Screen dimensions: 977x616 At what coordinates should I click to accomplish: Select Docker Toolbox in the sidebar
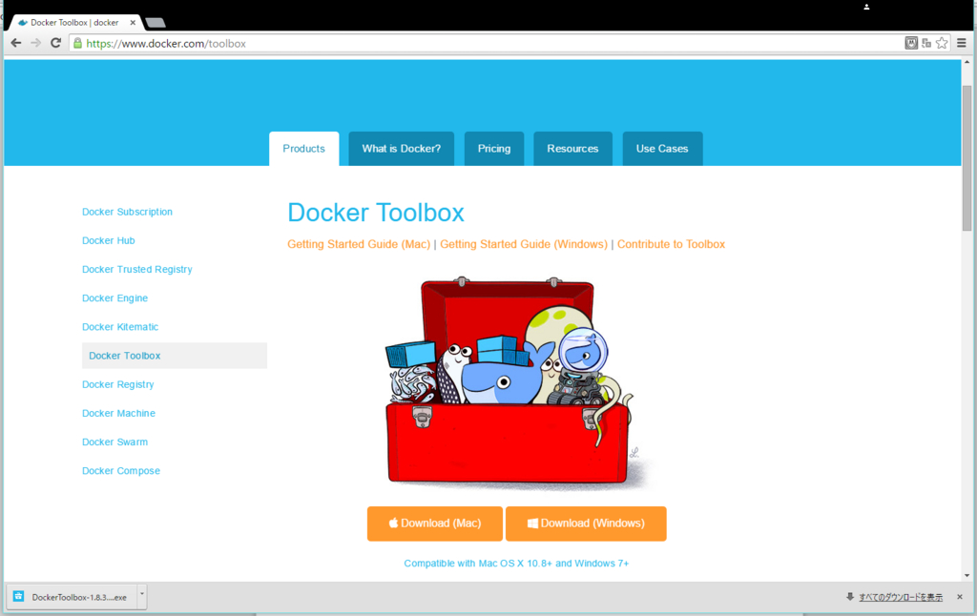pos(175,356)
